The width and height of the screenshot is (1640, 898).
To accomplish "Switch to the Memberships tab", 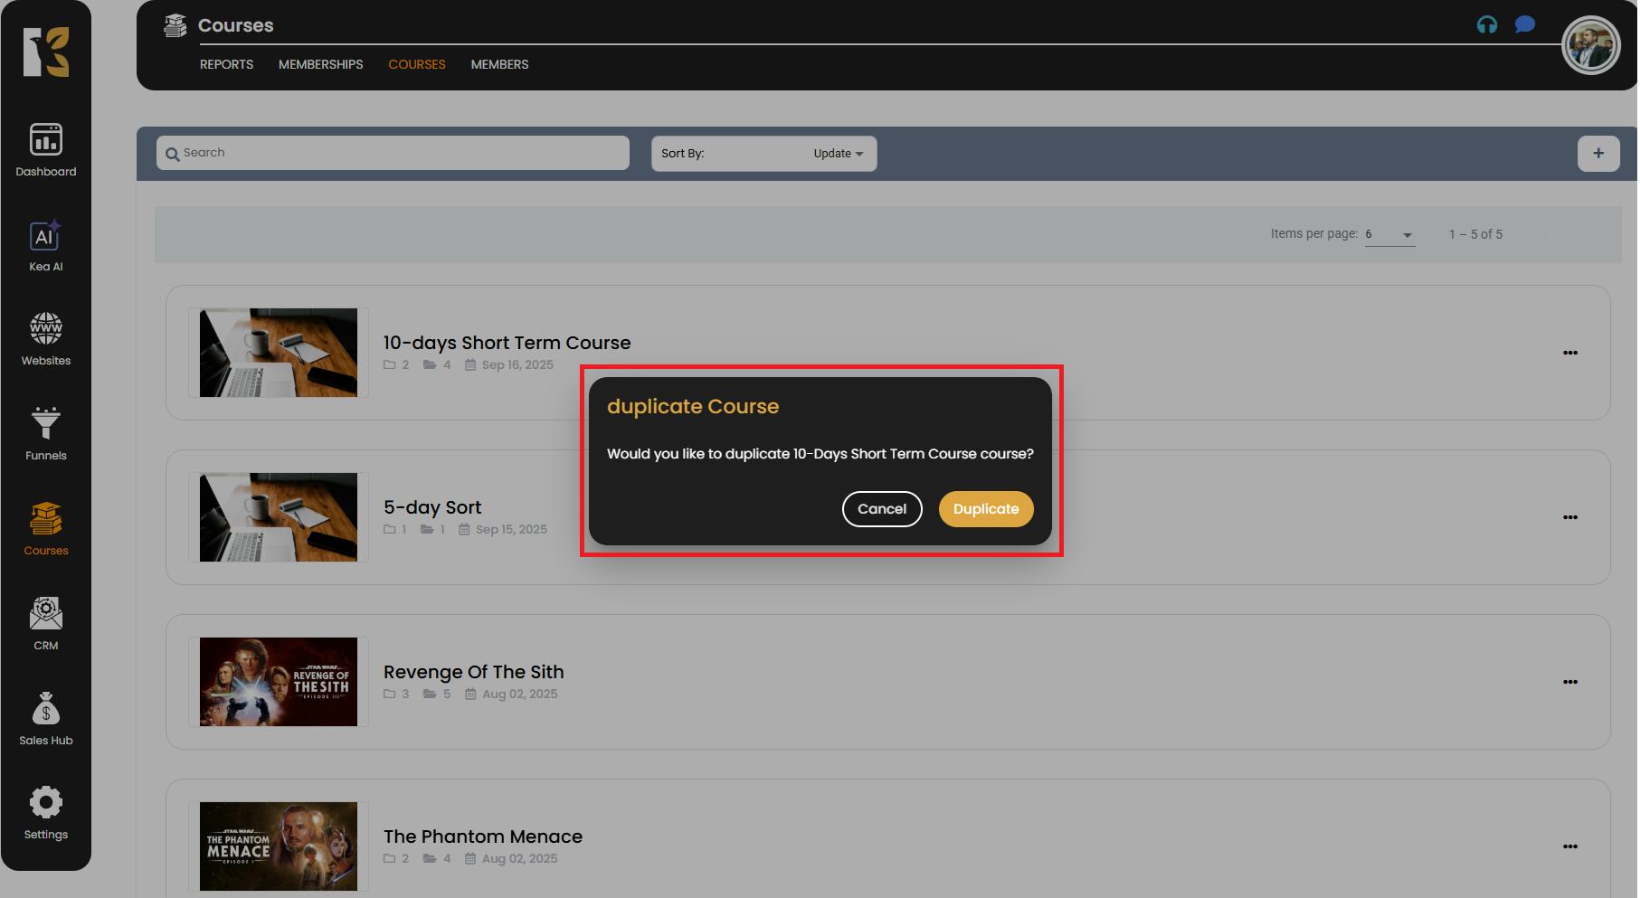I will [x=320, y=65].
